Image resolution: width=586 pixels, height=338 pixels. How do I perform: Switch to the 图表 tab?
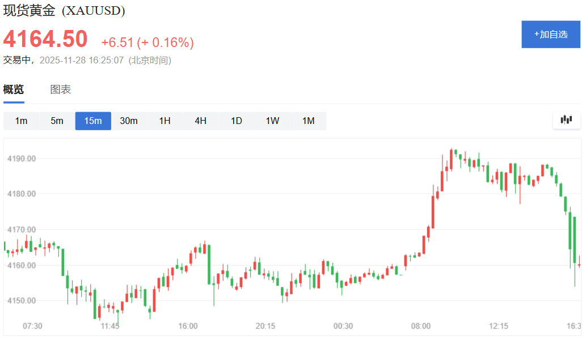click(61, 89)
